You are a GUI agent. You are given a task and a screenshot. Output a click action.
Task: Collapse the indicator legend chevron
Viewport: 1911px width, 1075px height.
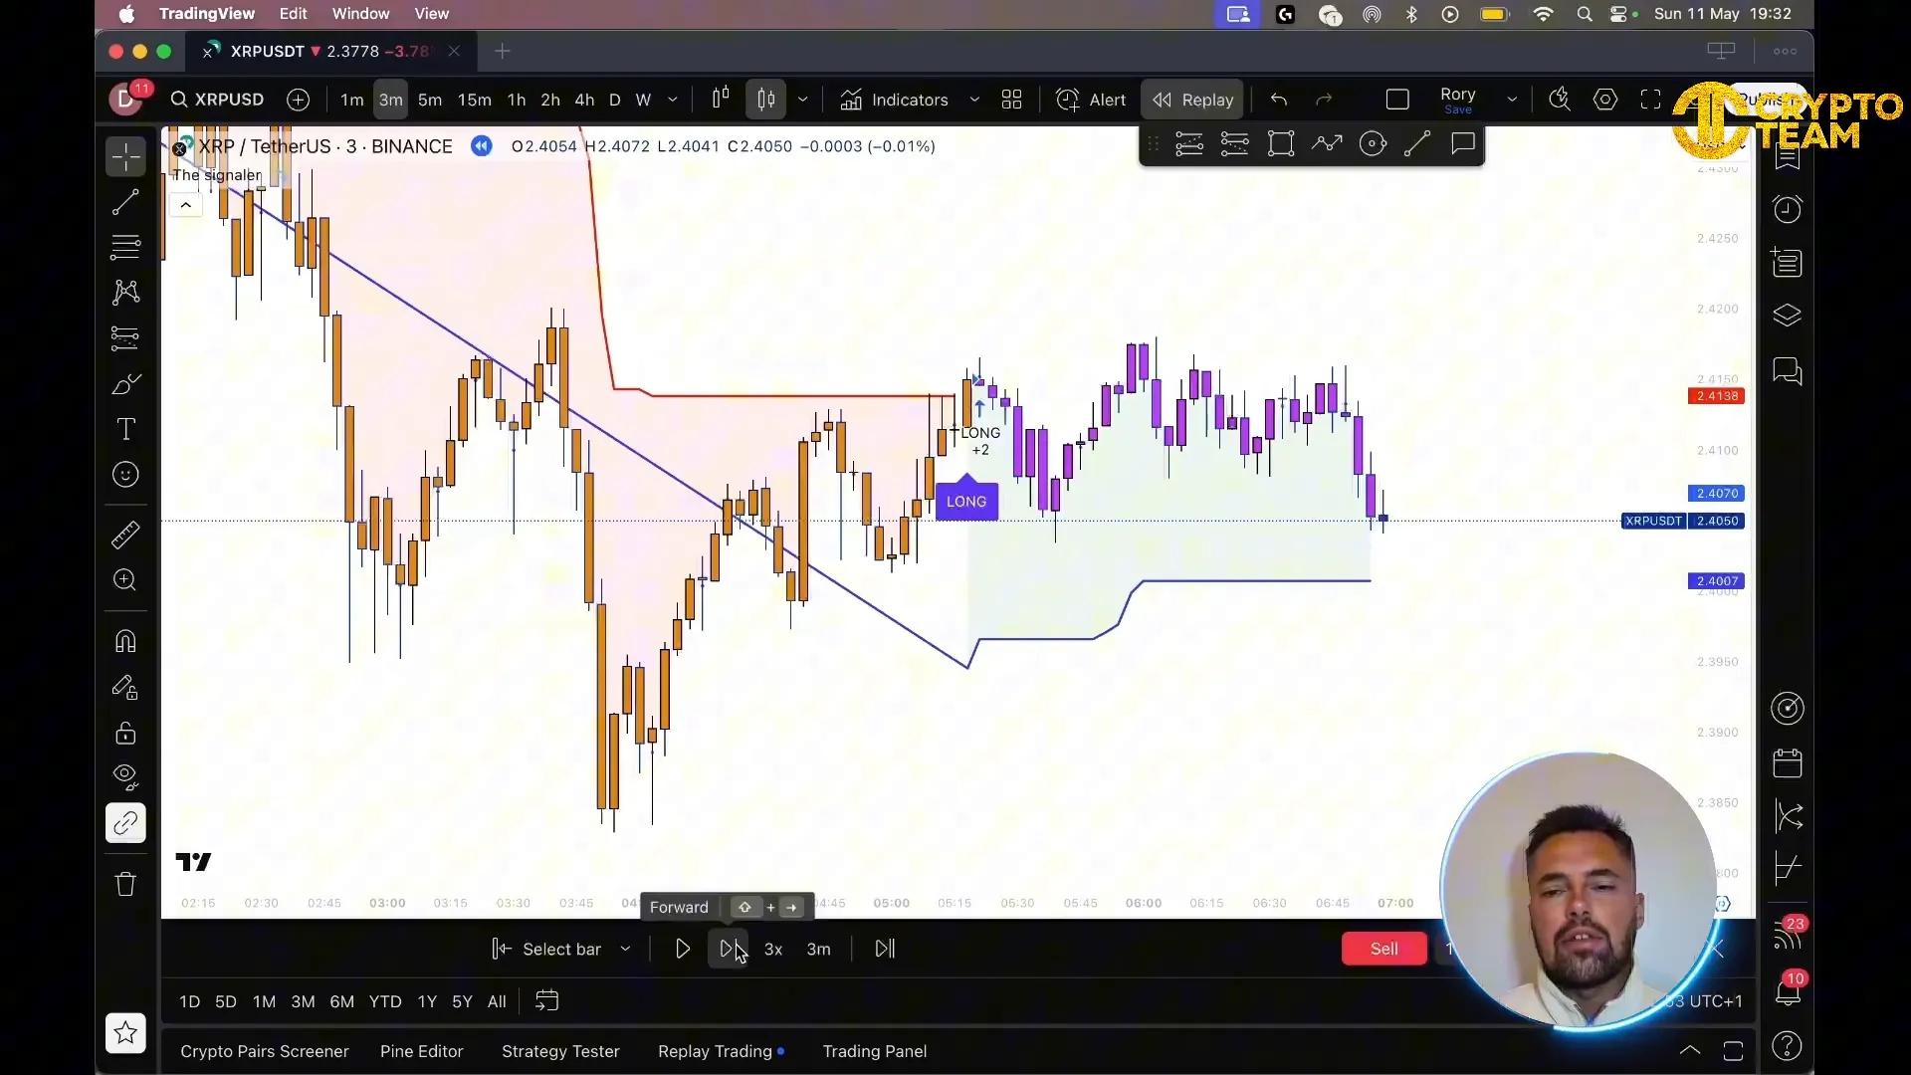pos(185,205)
